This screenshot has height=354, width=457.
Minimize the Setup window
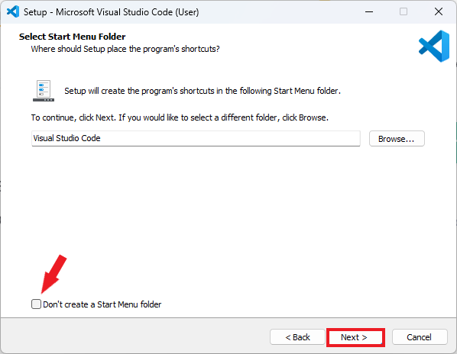tap(369, 12)
